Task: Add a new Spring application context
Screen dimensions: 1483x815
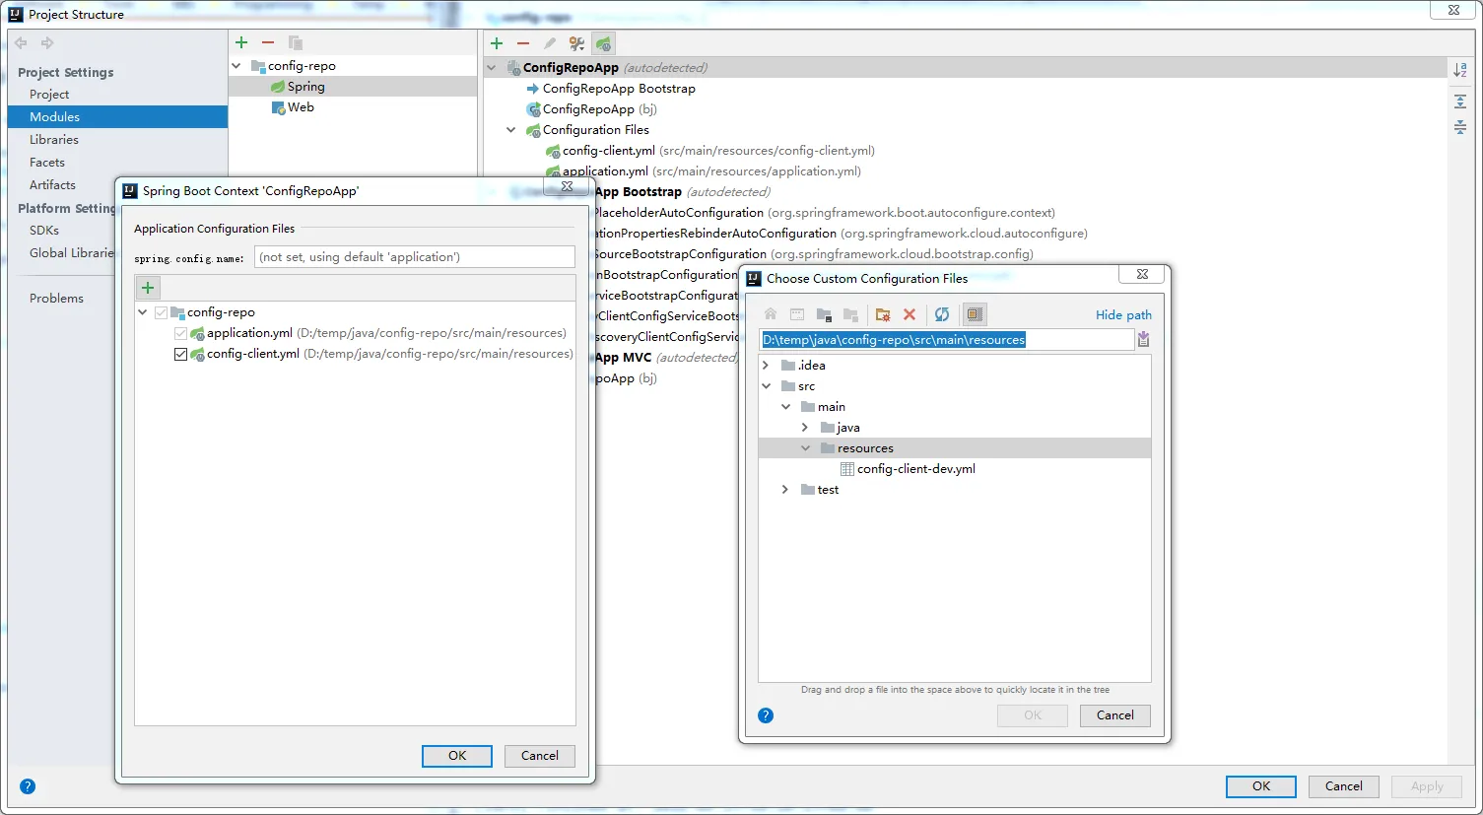Action: [x=497, y=43]
